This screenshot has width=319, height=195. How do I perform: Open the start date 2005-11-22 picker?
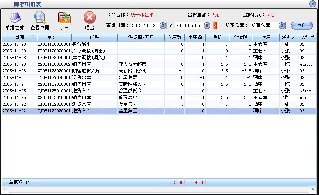tap(163, 25)
